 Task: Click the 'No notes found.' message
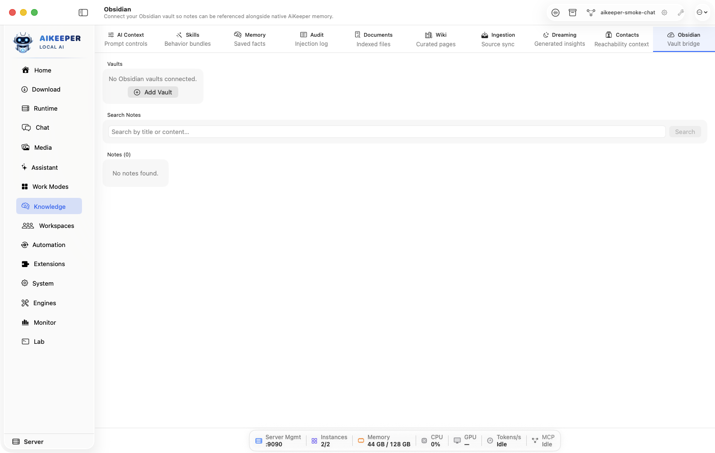pyautogui.click(x=135, y=173)
